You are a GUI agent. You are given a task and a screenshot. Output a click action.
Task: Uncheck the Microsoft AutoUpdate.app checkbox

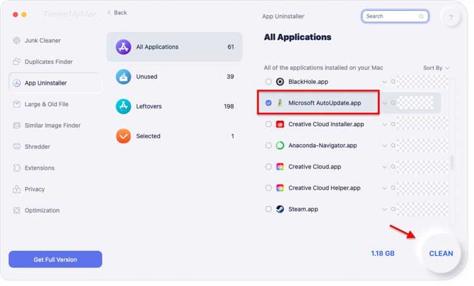coord(268,103)
